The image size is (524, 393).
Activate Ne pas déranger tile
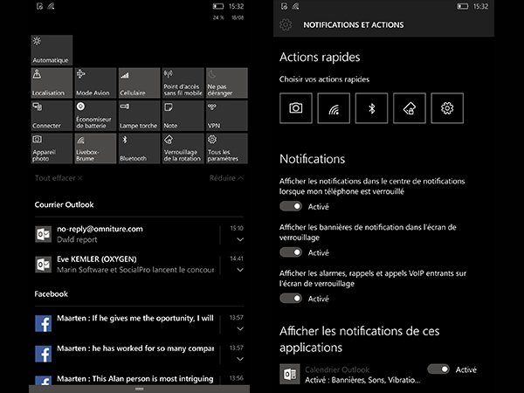click(227, 83)
